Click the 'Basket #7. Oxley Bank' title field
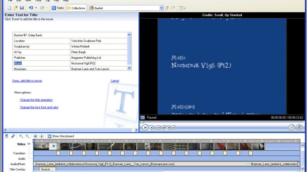 (70, 35)
